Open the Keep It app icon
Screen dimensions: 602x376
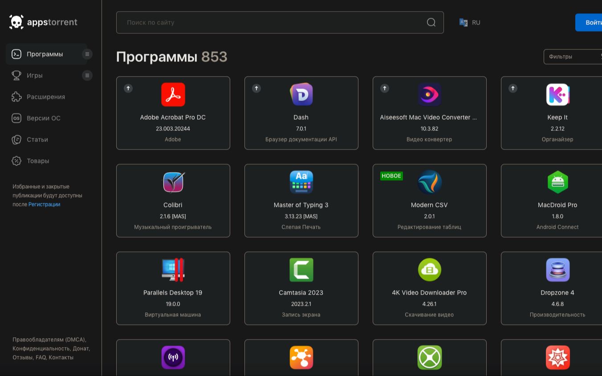(x=557, y=94)
